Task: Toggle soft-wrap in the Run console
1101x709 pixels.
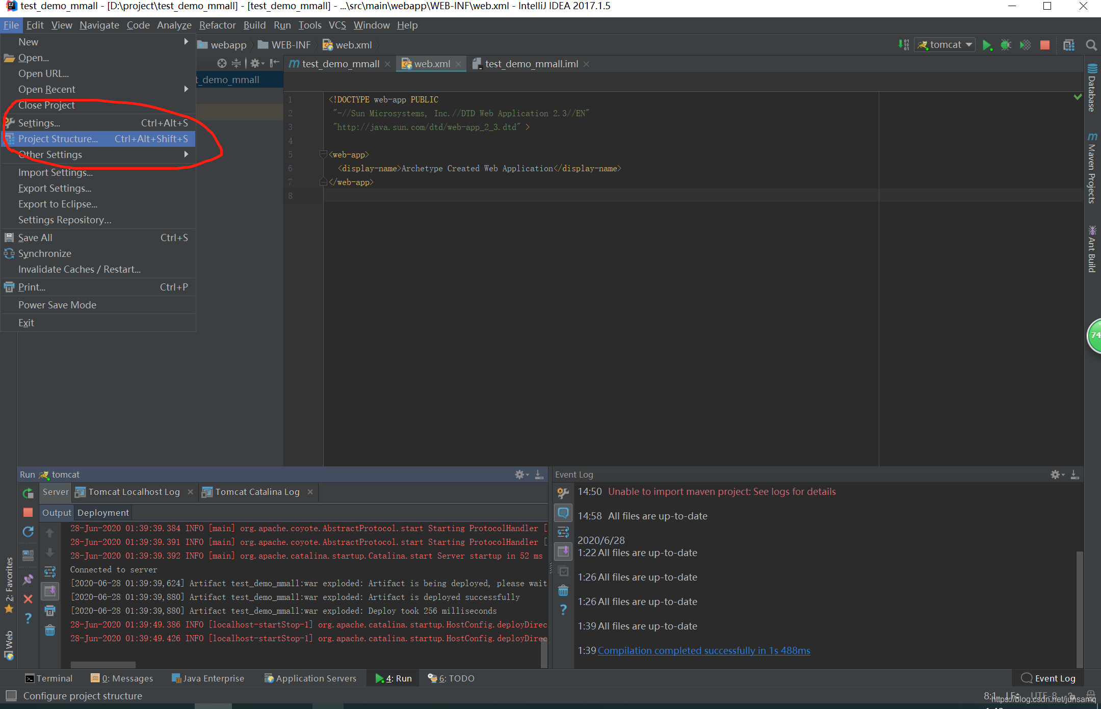Action: coord(50,571)
